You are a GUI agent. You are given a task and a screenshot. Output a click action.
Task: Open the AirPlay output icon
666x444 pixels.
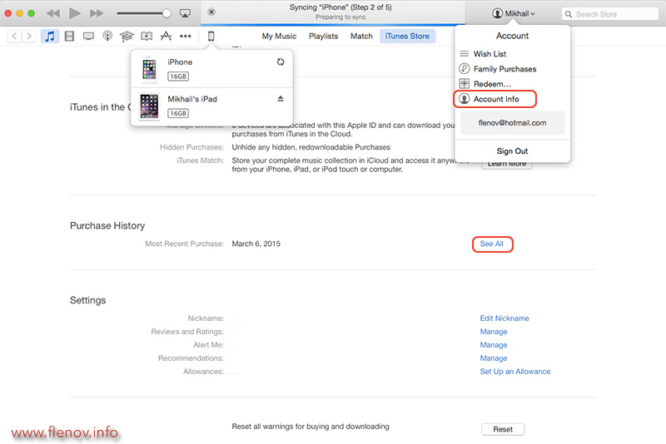[x=185, y=13]
